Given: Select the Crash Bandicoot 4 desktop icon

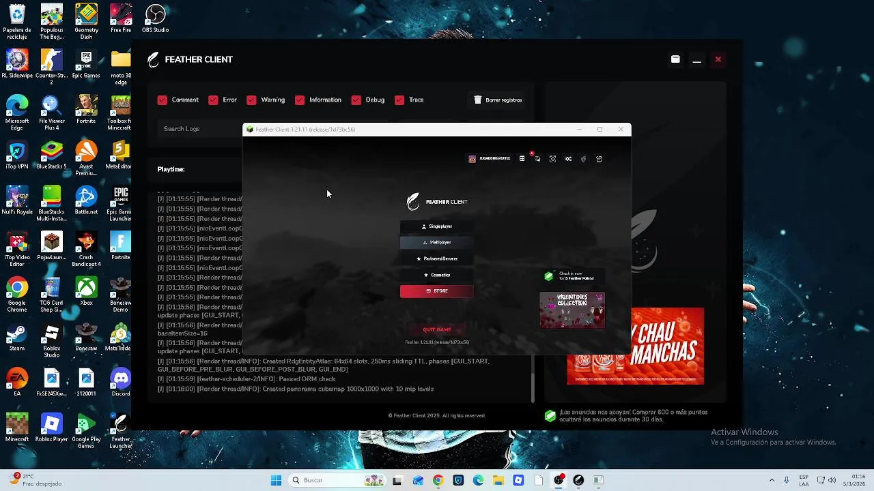Looking at the screenshot, I should (86, 250).
